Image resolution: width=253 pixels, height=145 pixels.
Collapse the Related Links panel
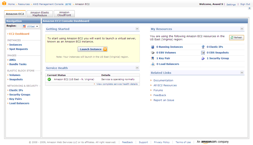pyautogui.click(x=242, y=72)
